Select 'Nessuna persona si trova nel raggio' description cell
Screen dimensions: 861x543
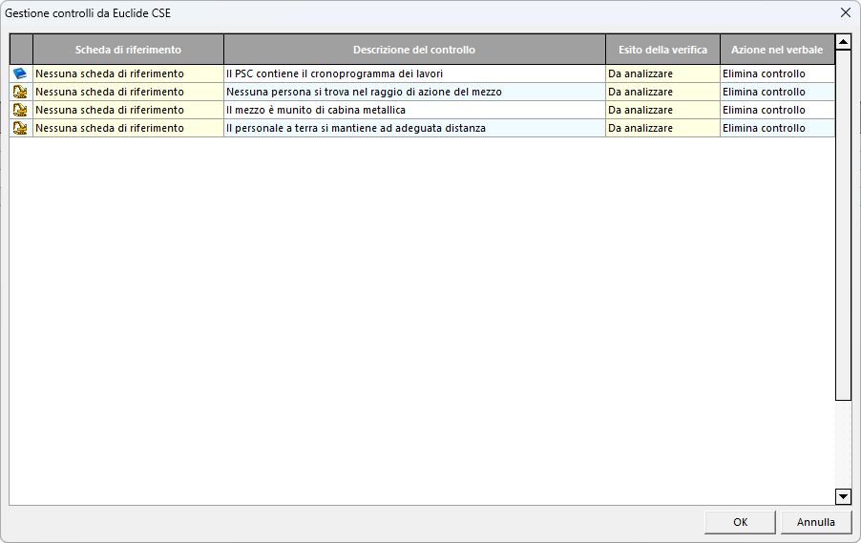(413, 92)
